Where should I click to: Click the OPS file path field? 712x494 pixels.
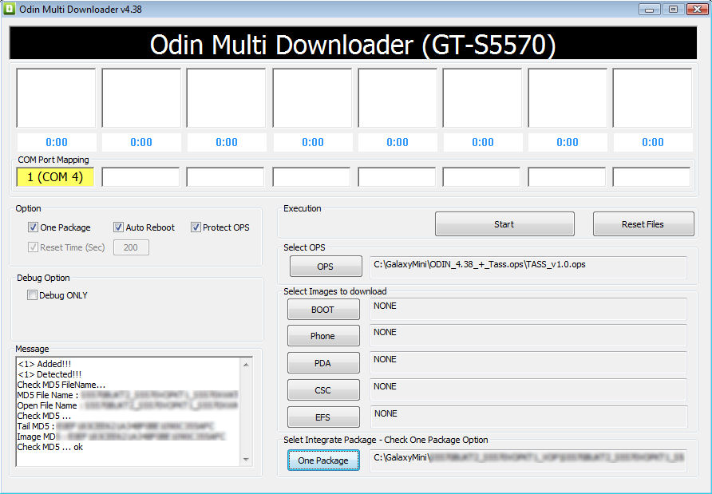coord(528,267)
